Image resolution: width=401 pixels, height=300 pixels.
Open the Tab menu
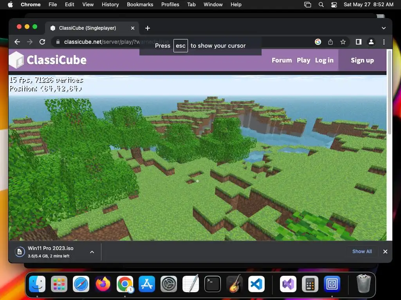[x=191, y=5]
